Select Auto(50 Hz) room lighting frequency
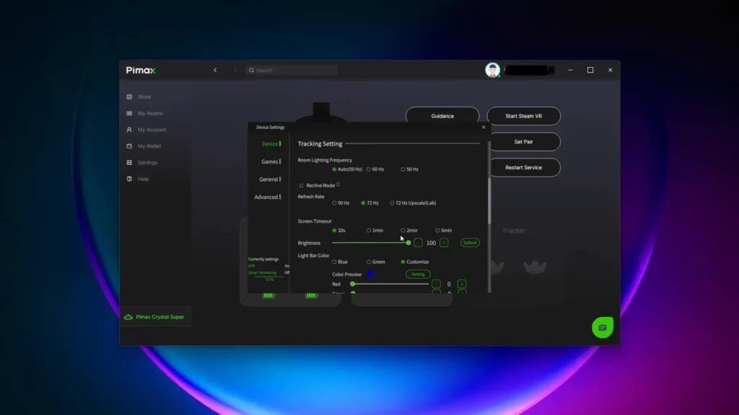The height and width of the screenshot is (415, 739). (x=347, y=169)
